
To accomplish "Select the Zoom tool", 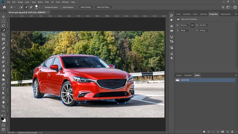I will [x=3, y=106].
